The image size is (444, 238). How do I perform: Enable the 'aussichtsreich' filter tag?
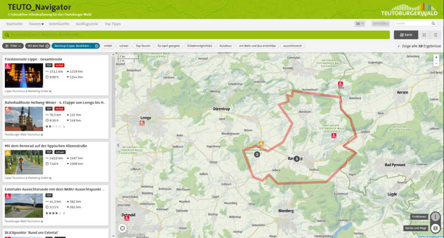pos(293,46)
